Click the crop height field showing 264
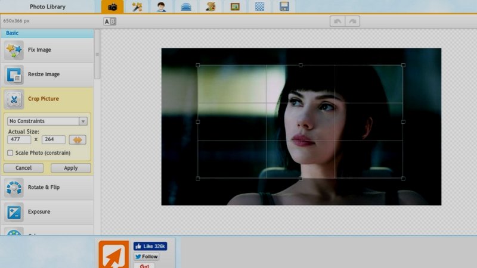The width and height of the screenshot is (477, 268). (54, 139)
